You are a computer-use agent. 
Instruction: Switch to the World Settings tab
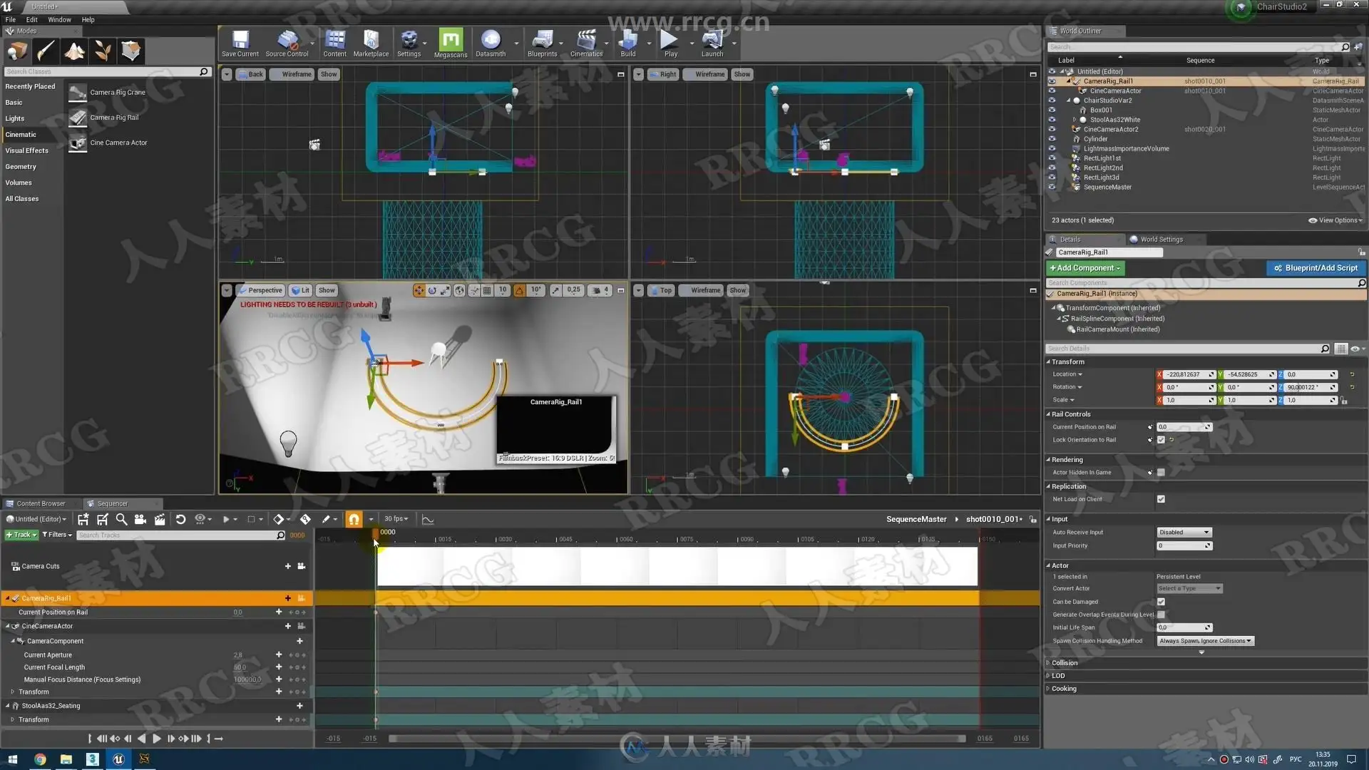pos(1161,240)
